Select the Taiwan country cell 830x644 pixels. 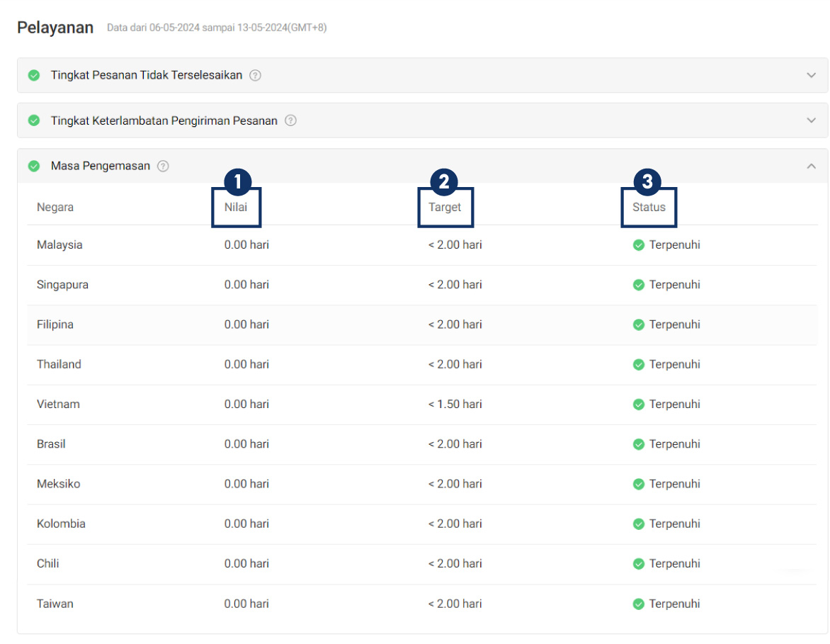[55, 604]
